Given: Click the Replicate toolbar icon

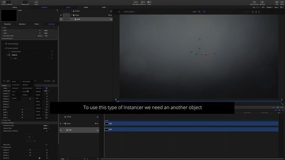Looking at the screenshot, I should 262,3.
